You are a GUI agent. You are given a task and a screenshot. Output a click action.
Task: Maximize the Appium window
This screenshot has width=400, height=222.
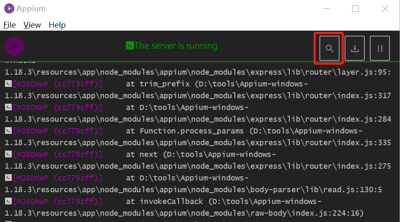(x=355, y=9)
